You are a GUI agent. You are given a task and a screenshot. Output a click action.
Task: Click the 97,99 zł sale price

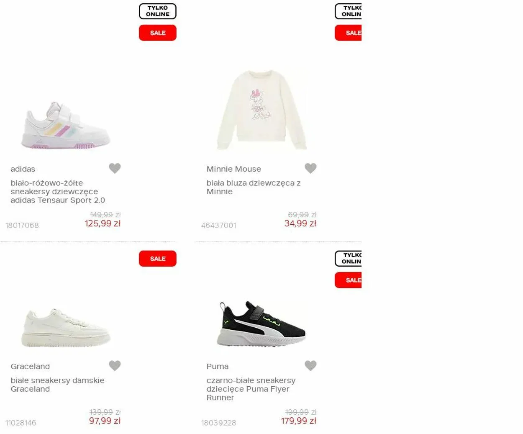click(105, 421)
